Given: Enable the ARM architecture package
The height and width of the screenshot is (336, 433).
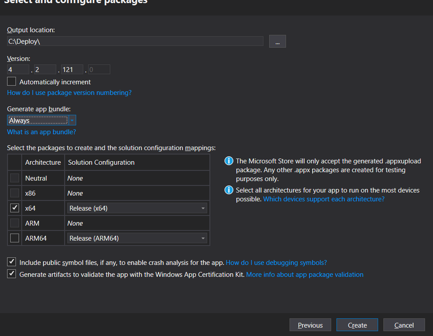Looking at the screenshot, I should coord(14,223).
